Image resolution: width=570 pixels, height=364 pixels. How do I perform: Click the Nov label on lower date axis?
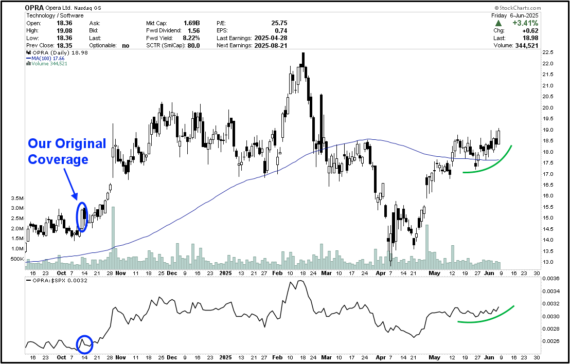coord(121,357)
